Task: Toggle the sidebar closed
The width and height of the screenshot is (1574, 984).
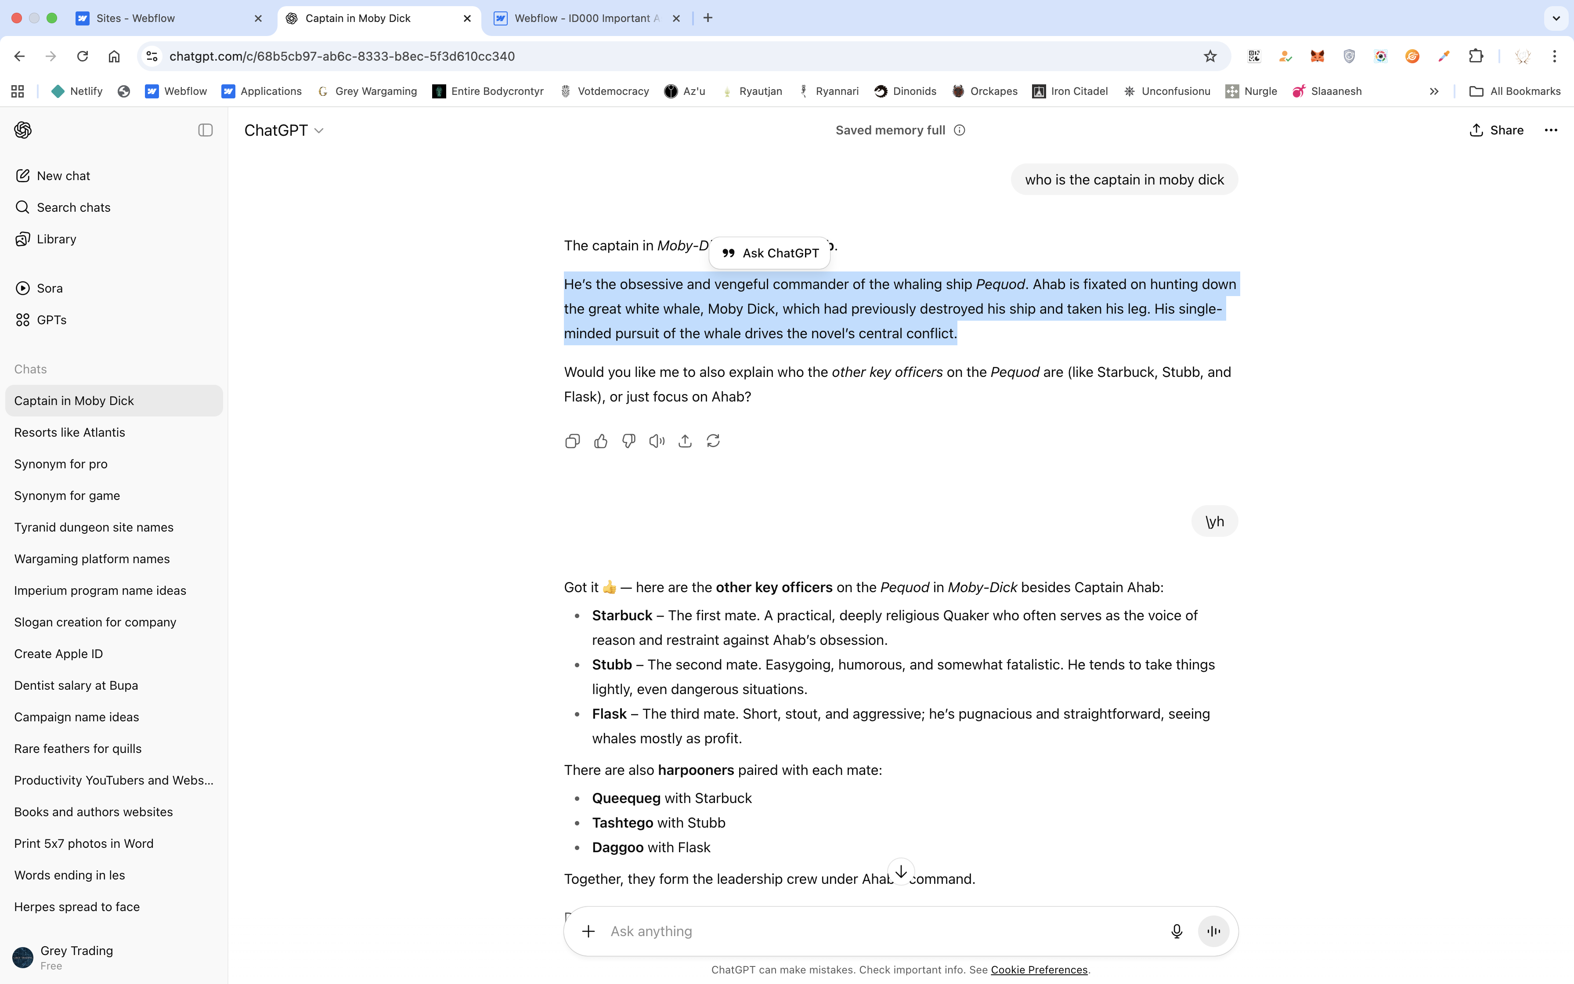Action: [x=205, y=130]
